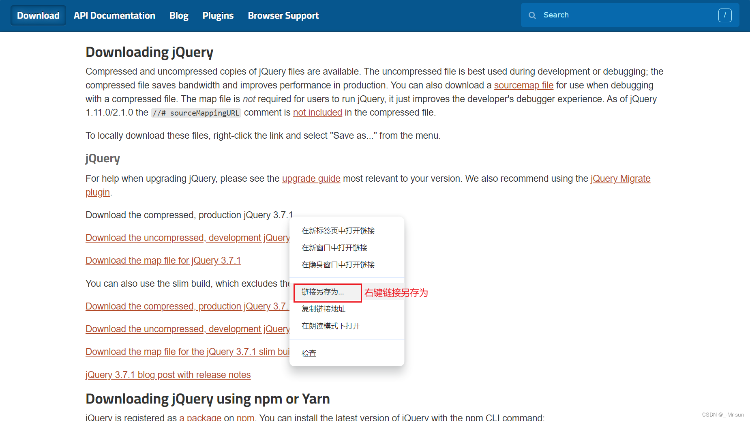The height and width of the screenshot is (421, 750).
Task: Click the search magnifier icon
Action: tap(532, 15)
